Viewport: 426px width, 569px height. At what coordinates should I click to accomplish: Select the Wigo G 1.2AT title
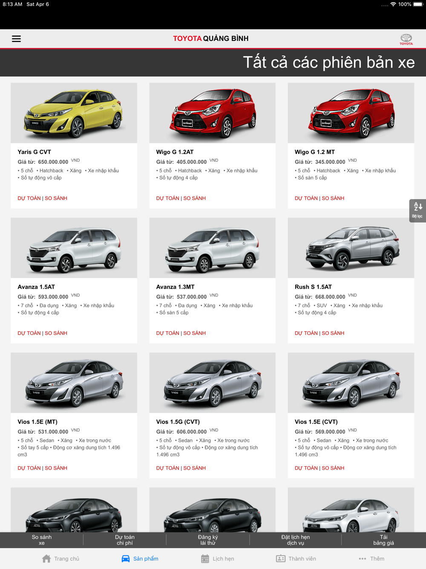[x=175, y=152]
